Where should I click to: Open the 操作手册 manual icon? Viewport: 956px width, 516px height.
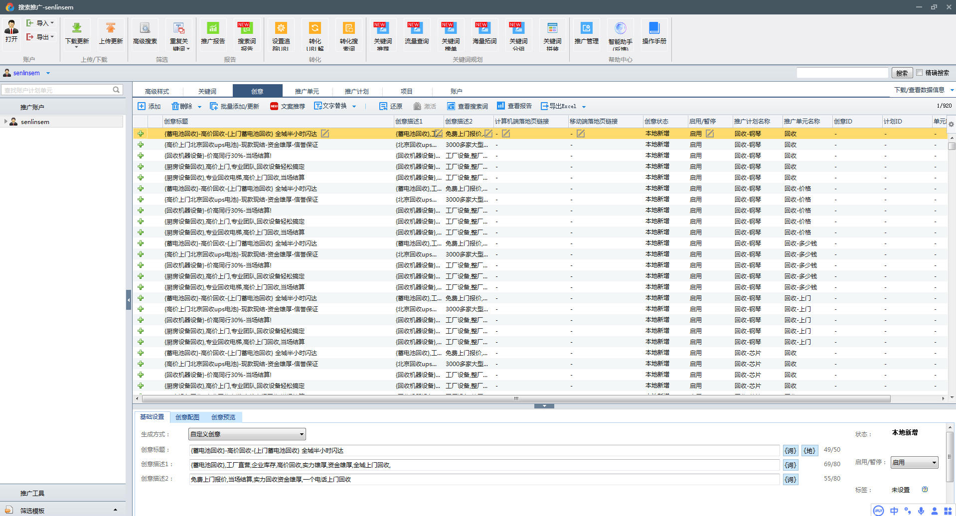(x=654, y=28)
